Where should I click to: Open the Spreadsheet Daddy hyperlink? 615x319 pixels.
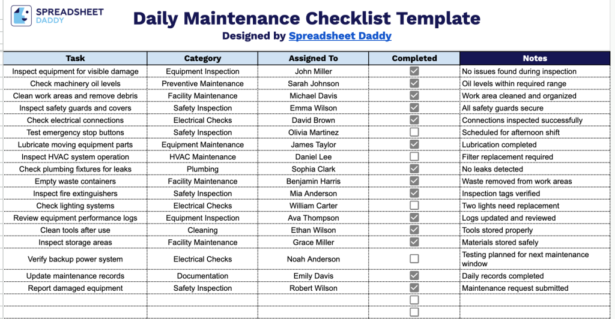(x=340, y=36)
